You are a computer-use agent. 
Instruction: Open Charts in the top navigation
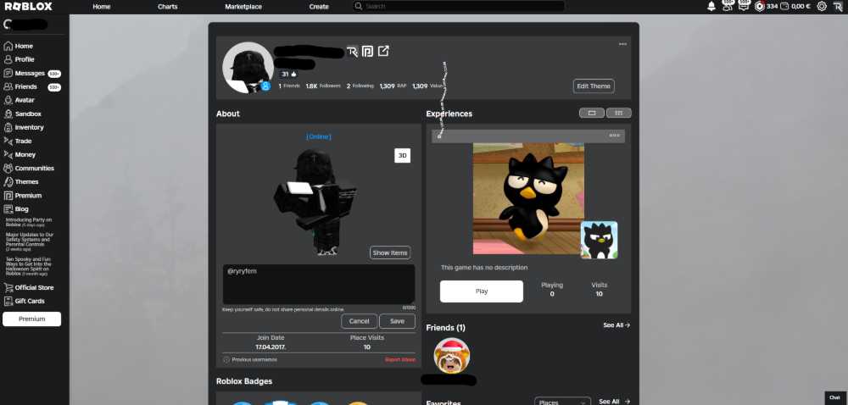[168, 6]
